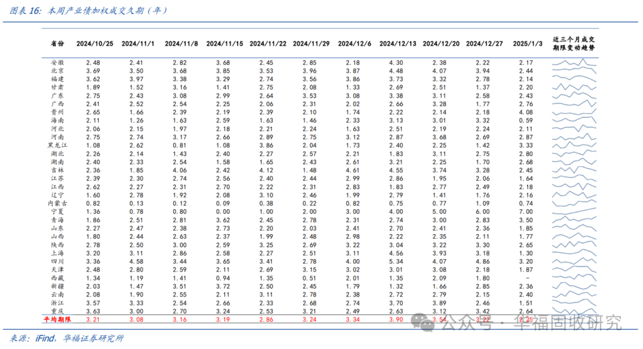643x349 pixels.
Task: Click the 2025/1/3 column header
Action: point(527,44)
